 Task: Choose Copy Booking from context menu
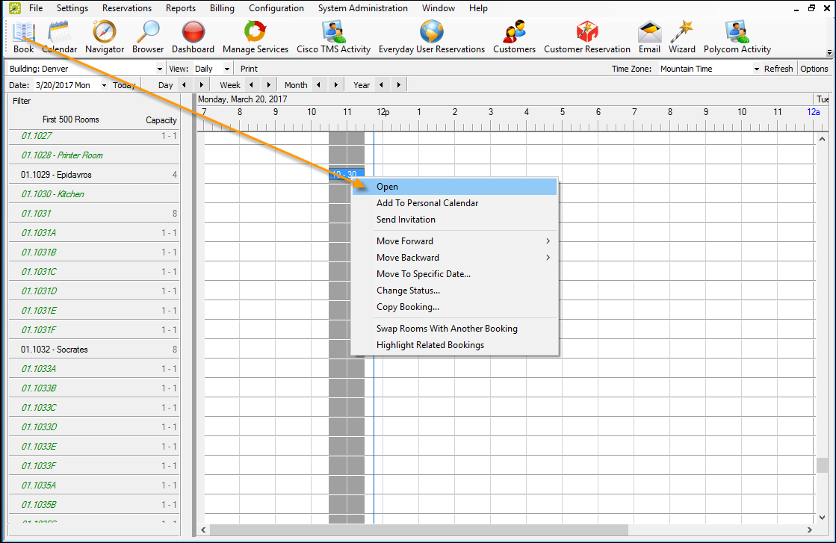point(408,307)
